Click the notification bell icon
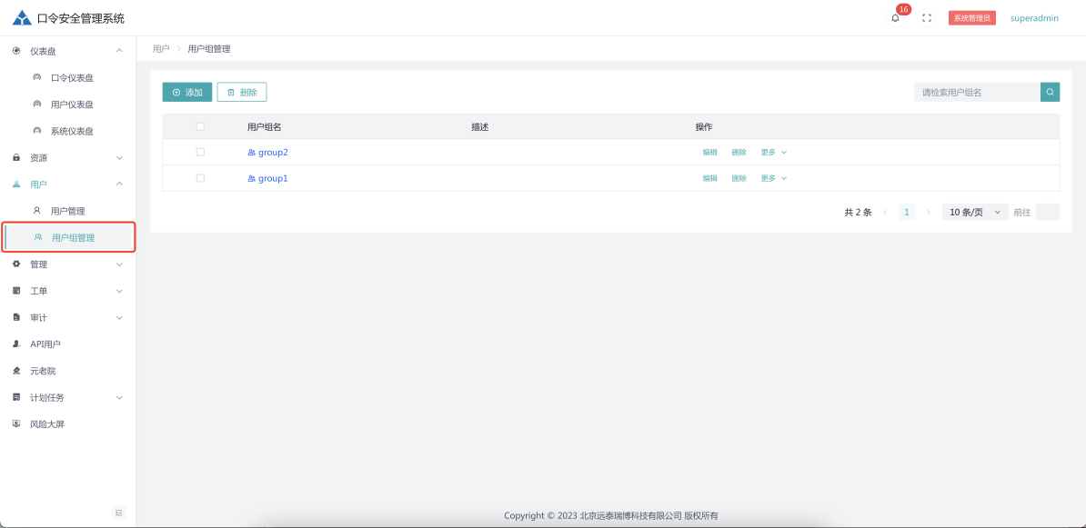The width and height of the screenshot is (1086, 528). click(x=895, y=18)
